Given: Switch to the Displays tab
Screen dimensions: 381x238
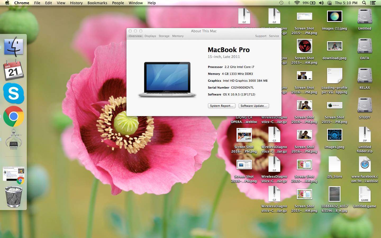Looking at the screenshot, I should (150, 36).
